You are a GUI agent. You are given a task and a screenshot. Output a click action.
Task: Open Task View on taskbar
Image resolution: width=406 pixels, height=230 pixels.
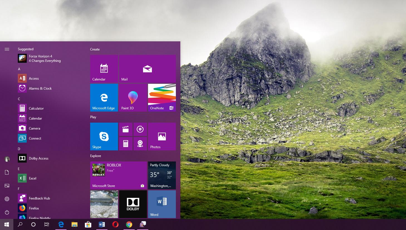coord(47,224)
